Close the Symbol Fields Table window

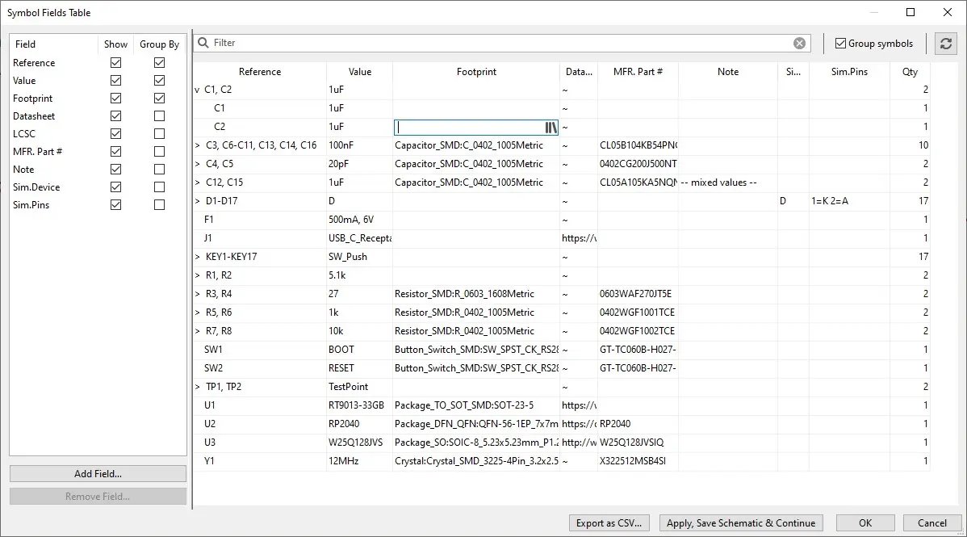click(948, 12)
